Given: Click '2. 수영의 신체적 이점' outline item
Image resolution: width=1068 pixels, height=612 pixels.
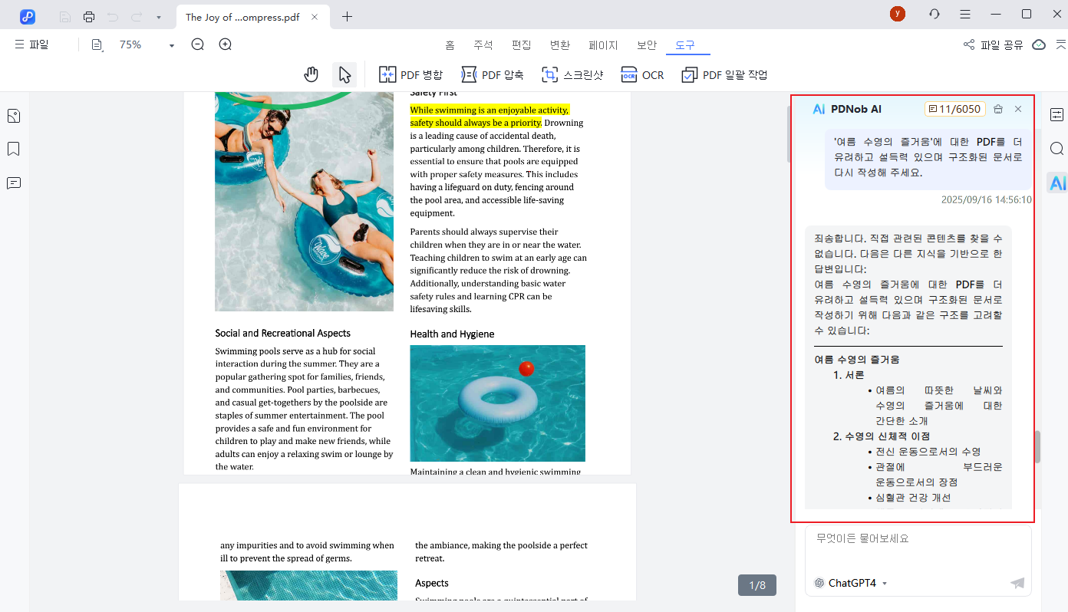Looking at the screenshot, I should tap(882, 436).
